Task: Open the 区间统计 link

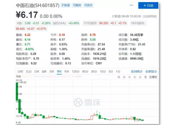Action: 137,72
